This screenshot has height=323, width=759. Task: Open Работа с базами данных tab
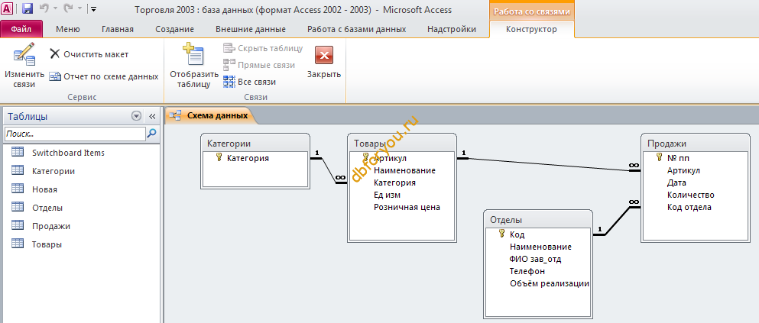pos(356,29)
